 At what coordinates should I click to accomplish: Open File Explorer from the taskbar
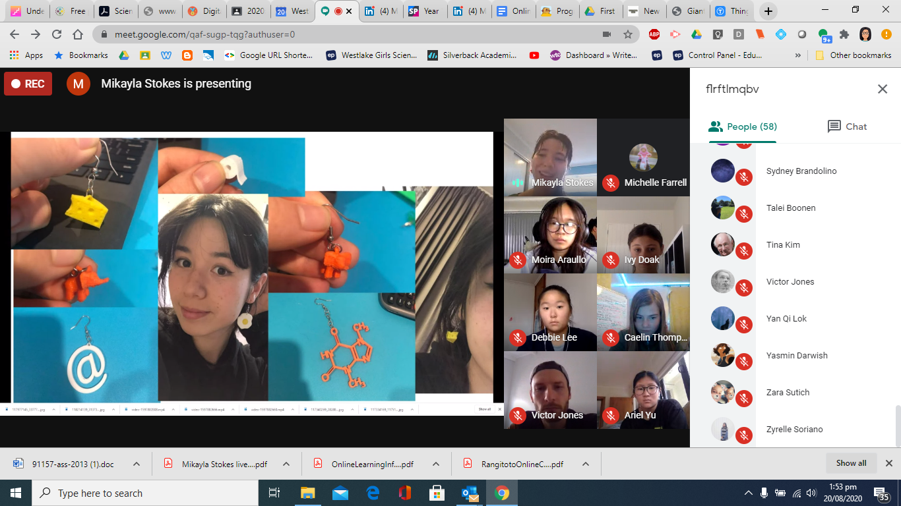(308, 493)
